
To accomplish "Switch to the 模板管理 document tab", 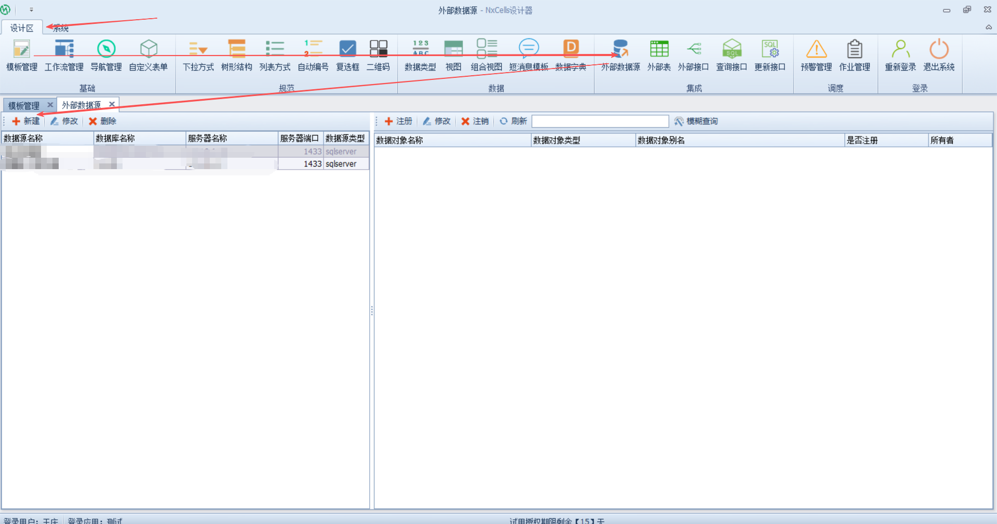I will (x=24, y=105).
